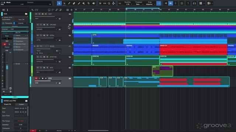Select the Mute tool

[x=84, y=3]
